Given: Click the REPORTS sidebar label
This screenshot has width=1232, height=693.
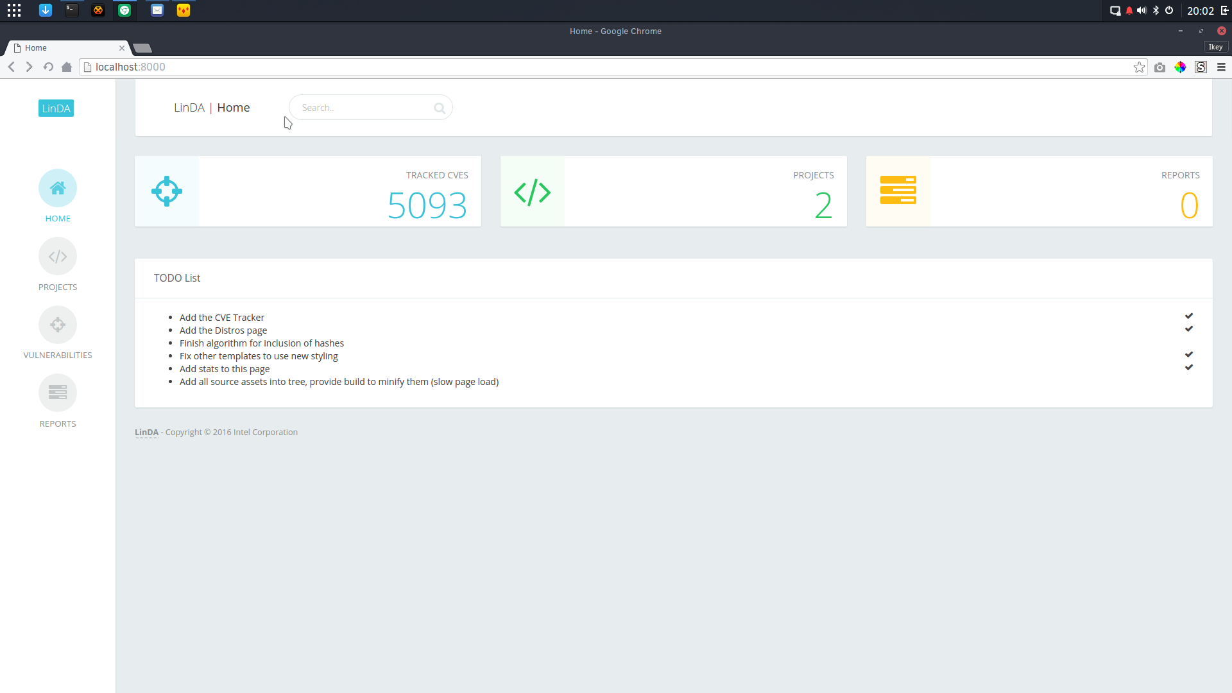Looking at the screenshot, I should 58,424.
